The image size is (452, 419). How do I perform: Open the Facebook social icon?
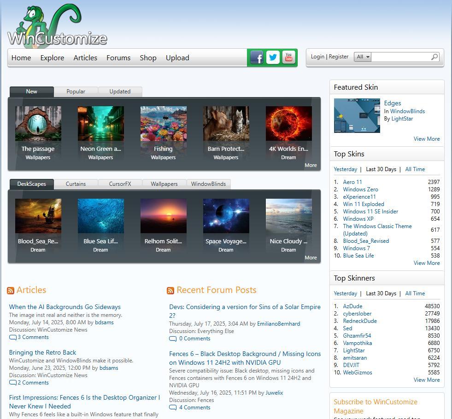click(x=257, y=57)
